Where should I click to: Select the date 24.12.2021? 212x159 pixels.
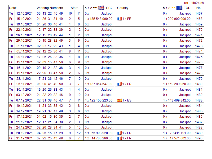click(x=24, y=127)
